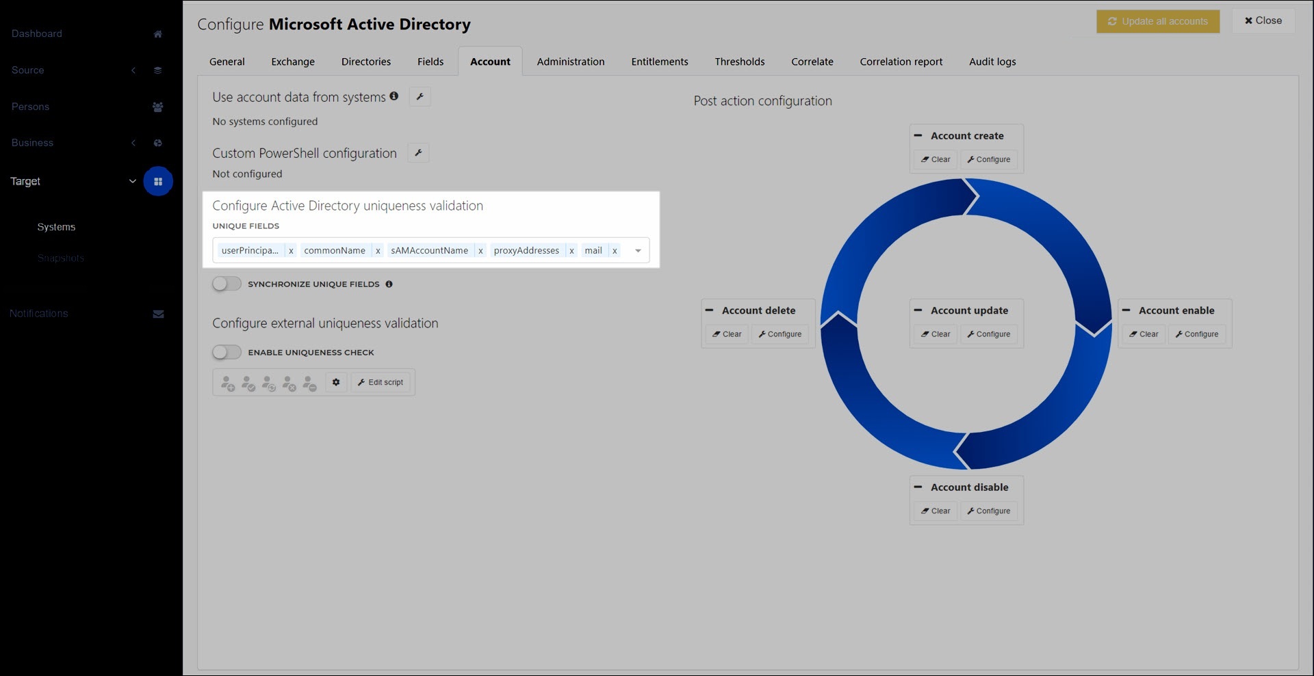Viewport: 1314px width, 676px height.
Task: Click the Target blue grid icon
Action: [x=158, y=181]
